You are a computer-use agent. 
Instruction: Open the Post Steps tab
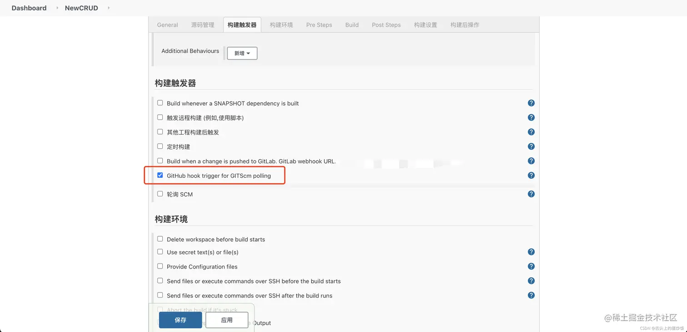(x=386, y=25)
